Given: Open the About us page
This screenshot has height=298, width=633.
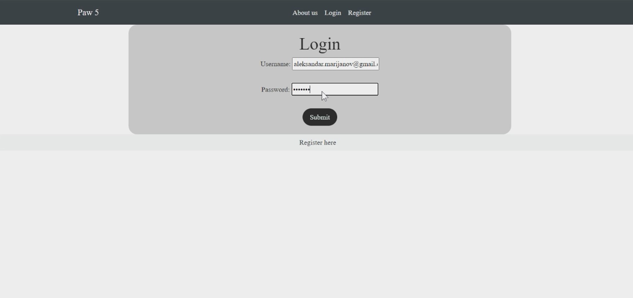Looking at the screenshot, I should pyautogui.click(x=305, y=13).
